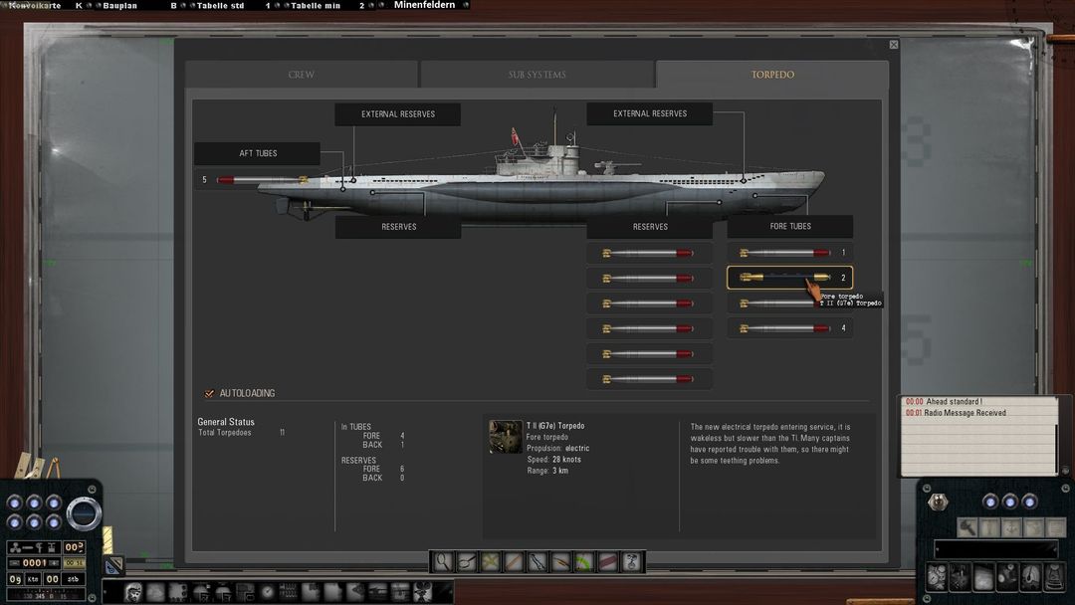Close the torpedo management panel
Viewport: 1075px width, 605px height.
pos(893,45)
